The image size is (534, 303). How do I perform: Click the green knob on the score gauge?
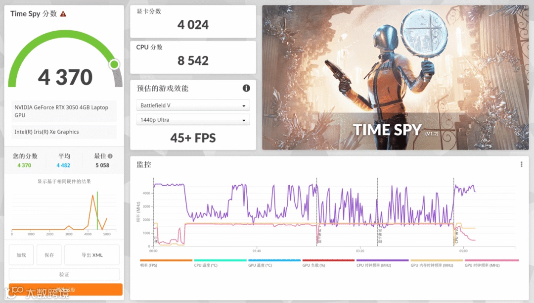114,64
